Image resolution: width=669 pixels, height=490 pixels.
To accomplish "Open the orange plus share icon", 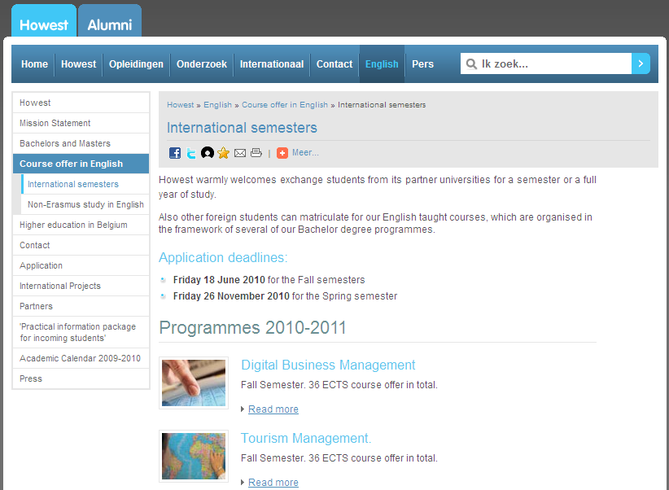I will [282, 153].
